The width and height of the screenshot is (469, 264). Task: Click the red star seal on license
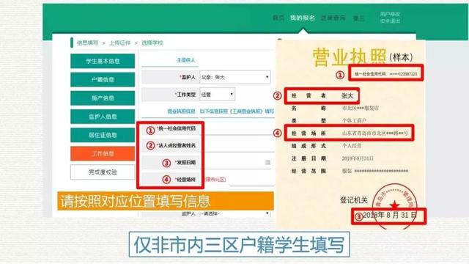[x=395, y=206]
